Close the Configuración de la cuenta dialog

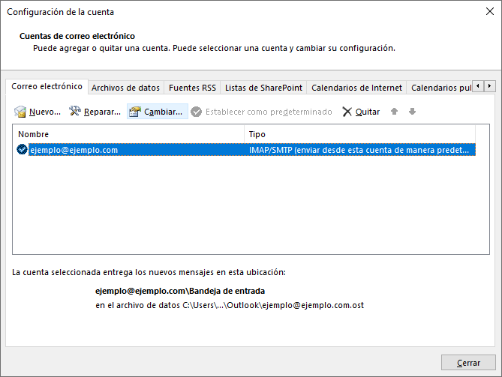pos(467,363)
